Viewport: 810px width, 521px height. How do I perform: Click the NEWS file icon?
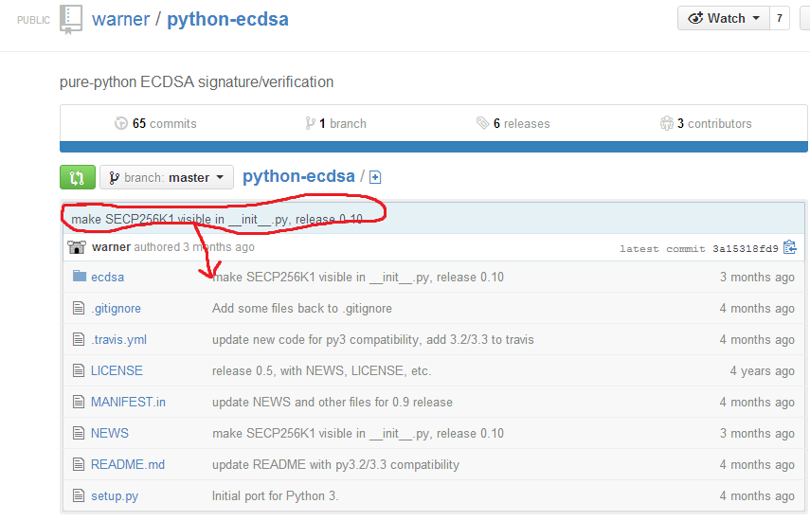[79, 433]
